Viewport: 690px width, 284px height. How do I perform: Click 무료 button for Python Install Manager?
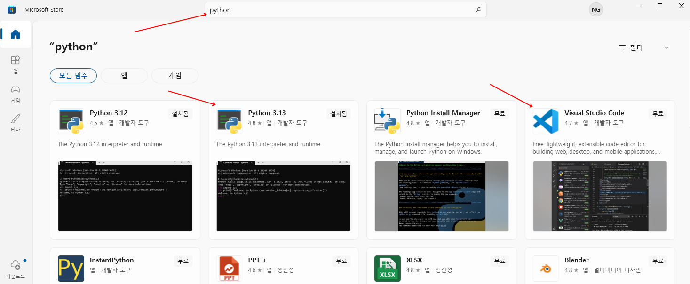[500, 114]
